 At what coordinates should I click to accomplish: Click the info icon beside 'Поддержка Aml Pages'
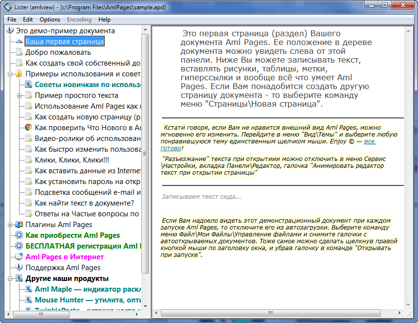(x=19, y=267)
